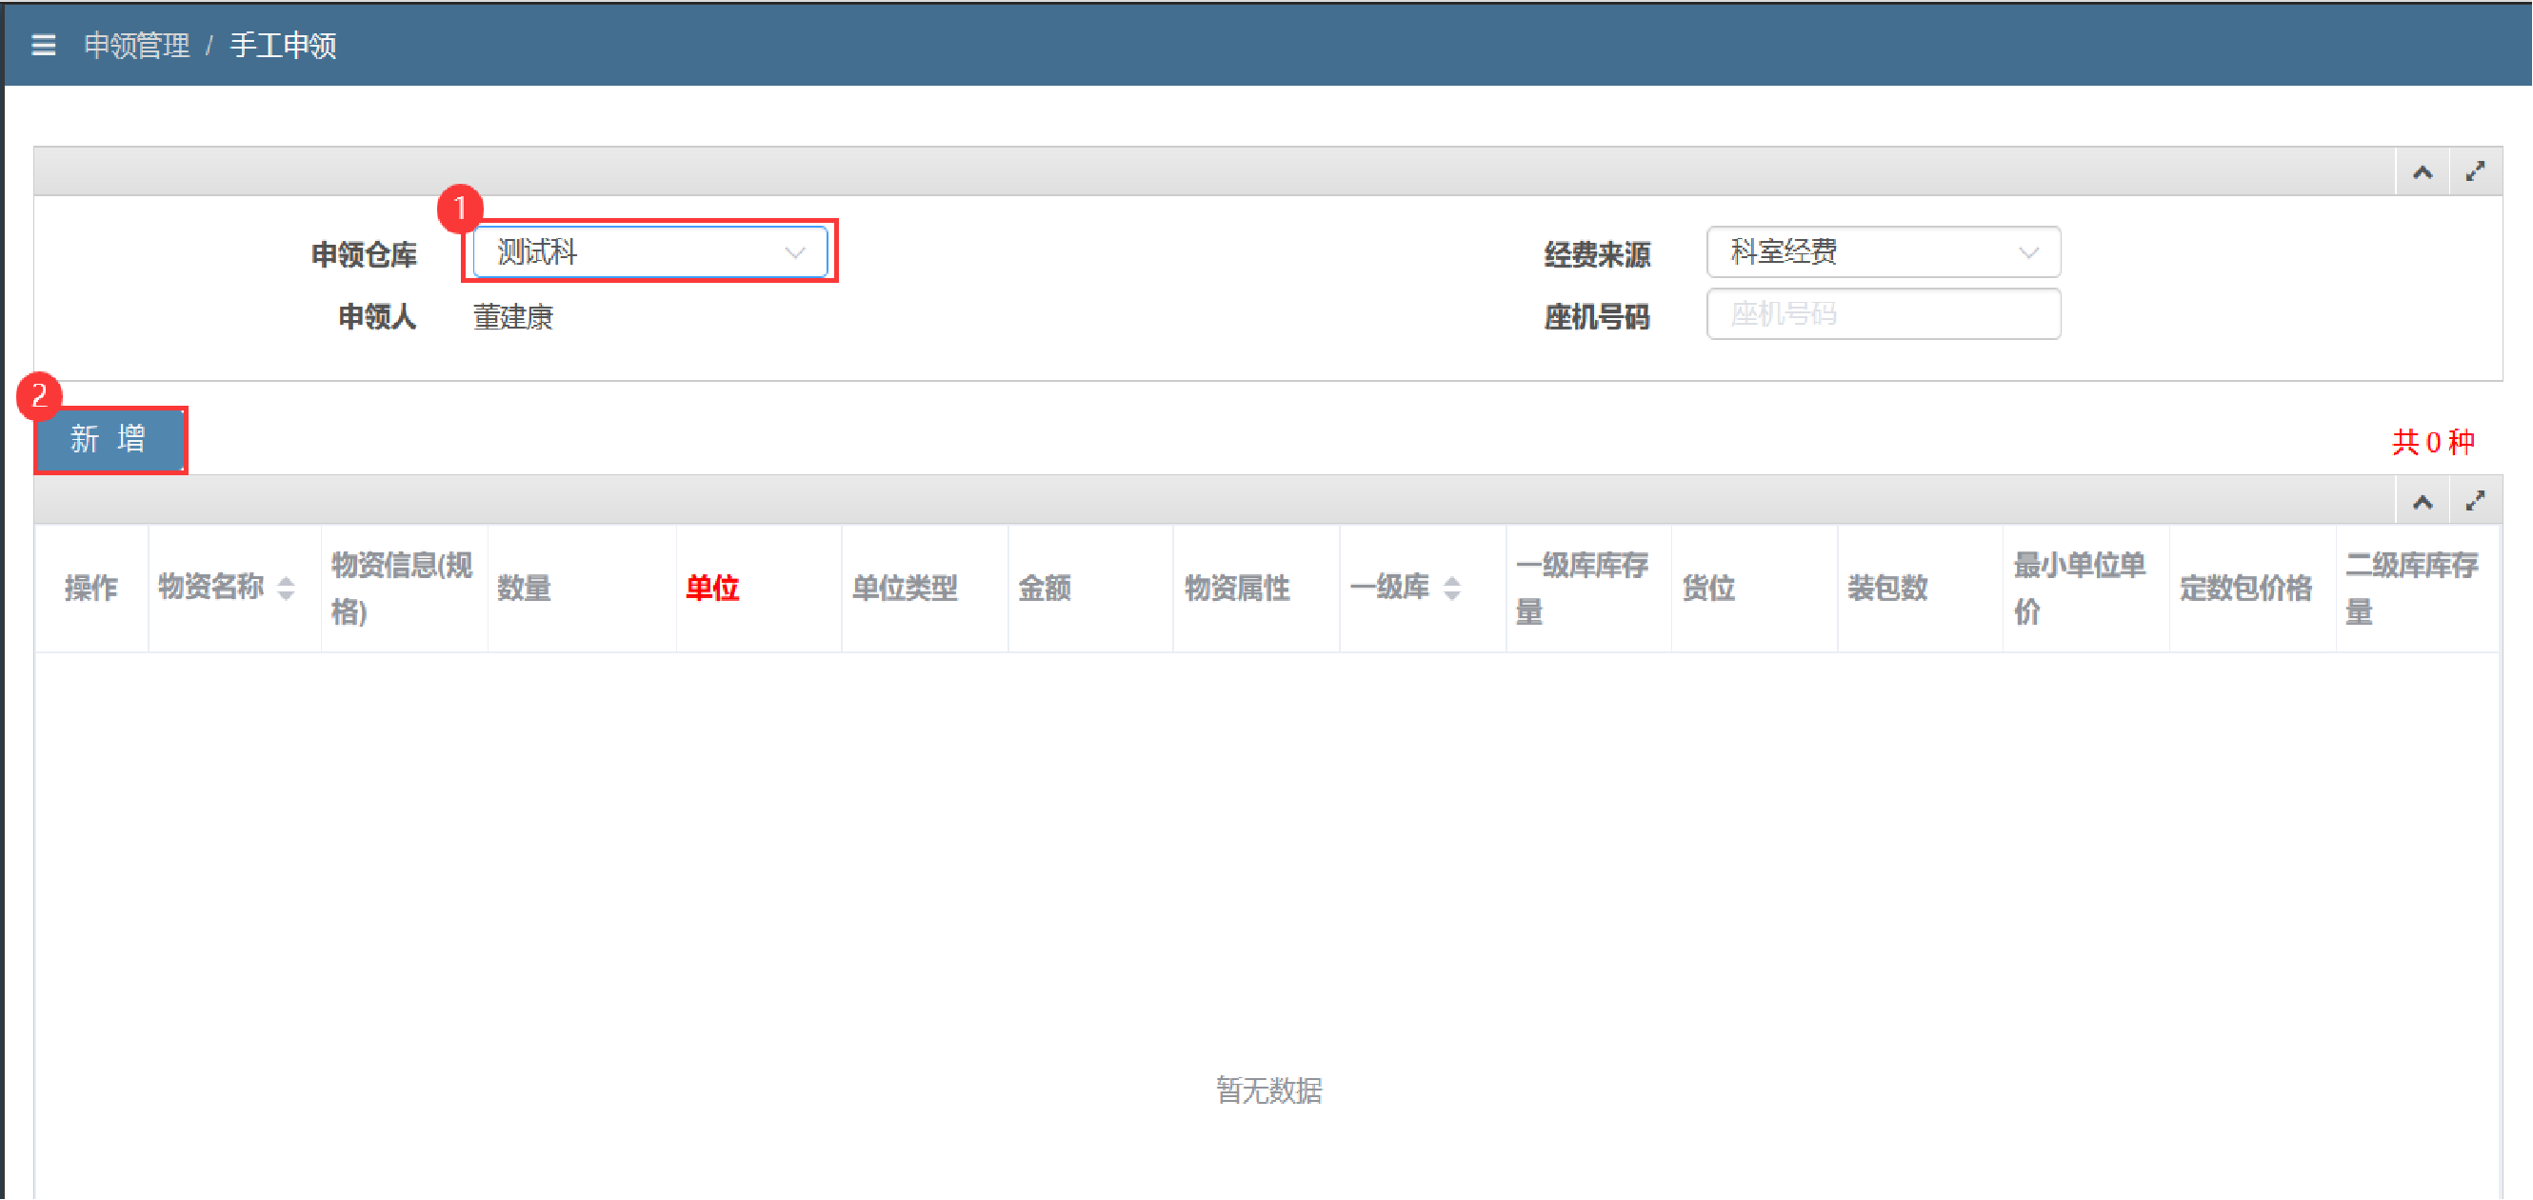The image size is (2533, 1200).
Task: Collapse the table panel with its chevron
Action: point(2423,503)
